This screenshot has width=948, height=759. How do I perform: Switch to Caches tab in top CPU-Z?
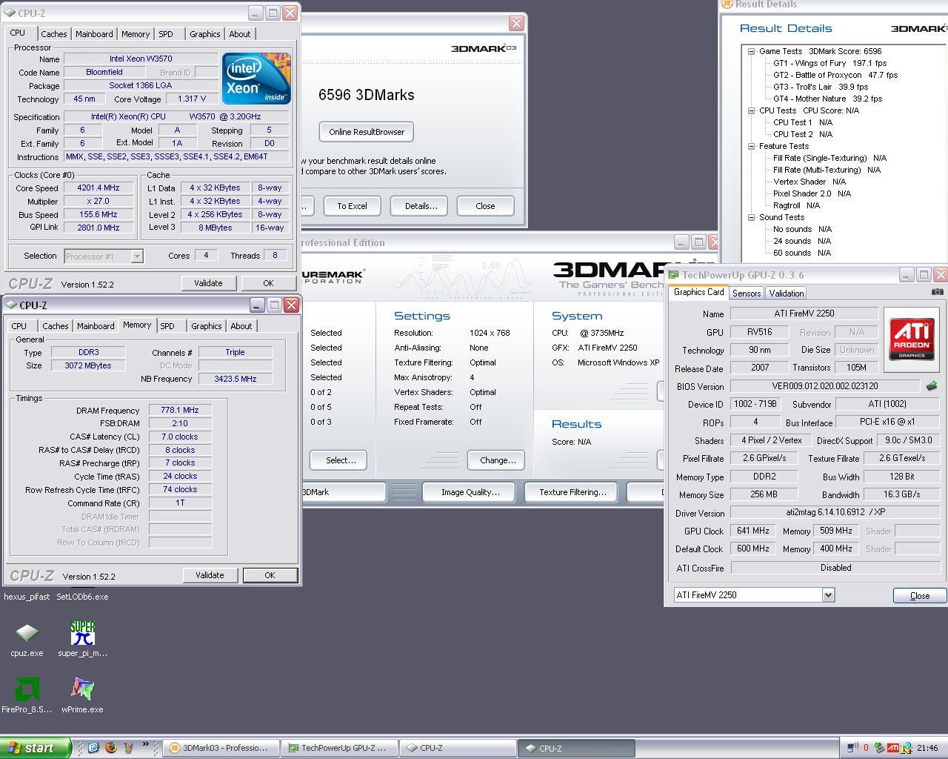pos(53,34)
